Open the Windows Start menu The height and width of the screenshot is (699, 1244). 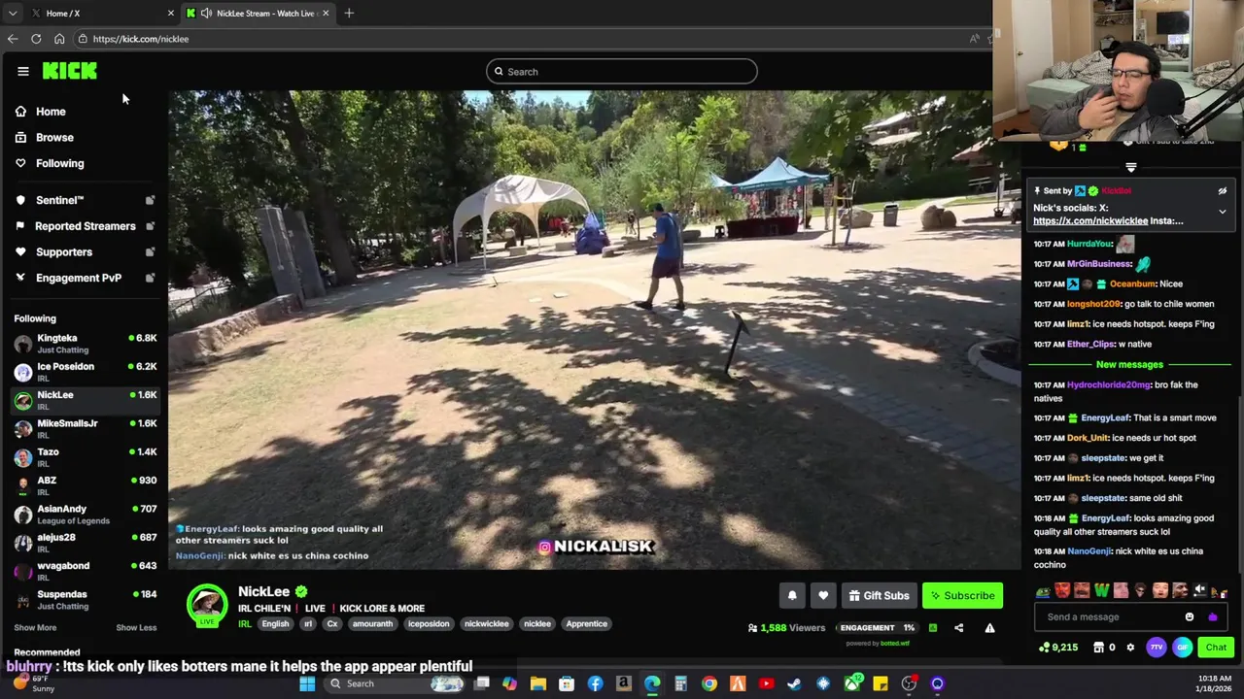click(x=307, y=683)
